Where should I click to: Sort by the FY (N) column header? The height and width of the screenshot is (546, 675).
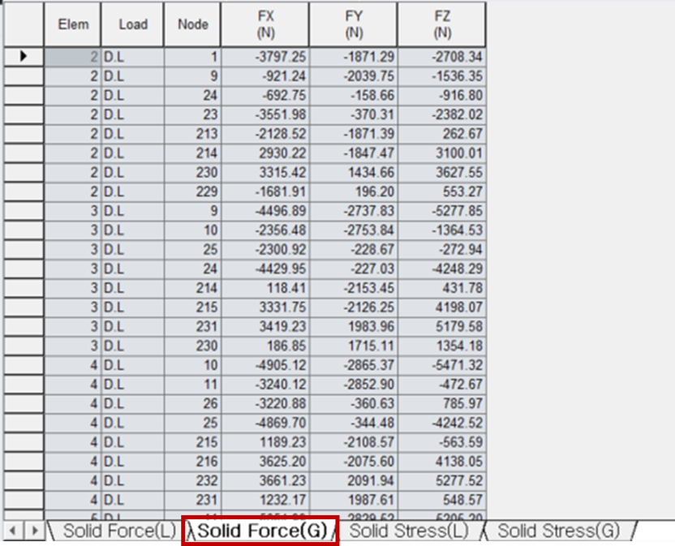(x=355, y=24)
